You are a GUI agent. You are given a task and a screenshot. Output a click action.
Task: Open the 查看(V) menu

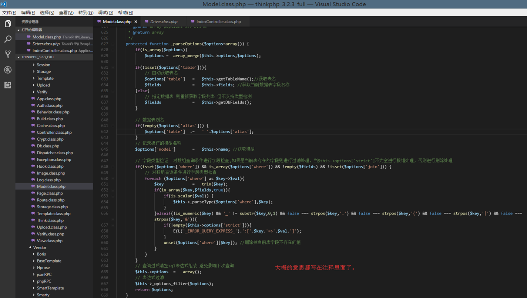tap(66, 13)
